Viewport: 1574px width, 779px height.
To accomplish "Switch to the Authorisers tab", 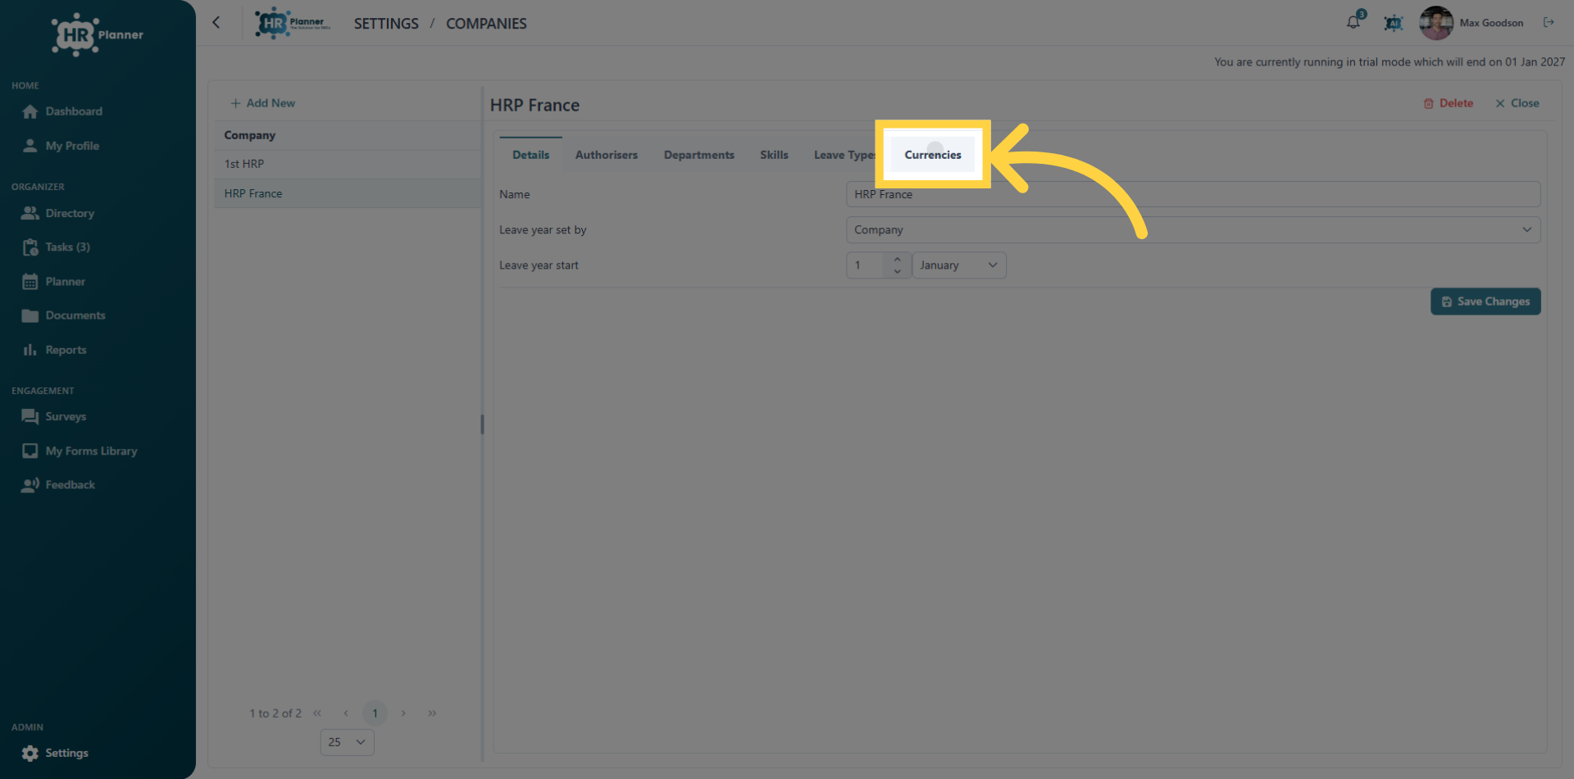I will tap(607, 155).
